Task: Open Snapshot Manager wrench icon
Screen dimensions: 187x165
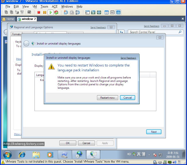Action: (x=77, y=12)
